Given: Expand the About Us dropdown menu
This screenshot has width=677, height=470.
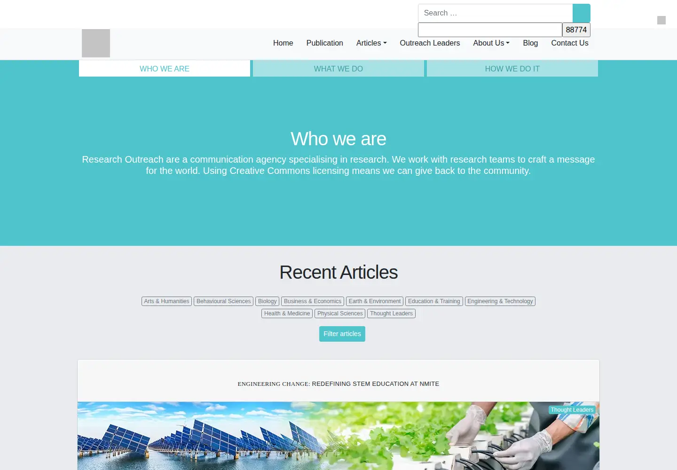Looking at the screenshot, I should 491,43.
